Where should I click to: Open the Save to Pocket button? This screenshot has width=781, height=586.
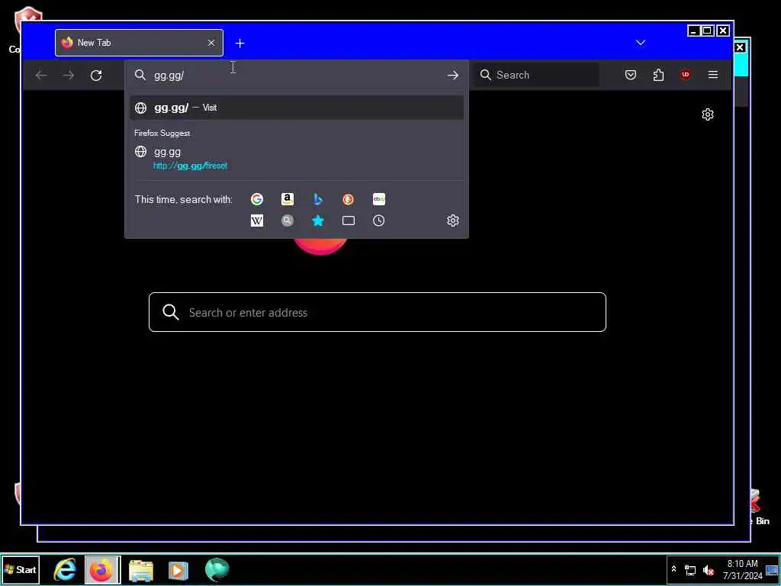click(631, 75)
